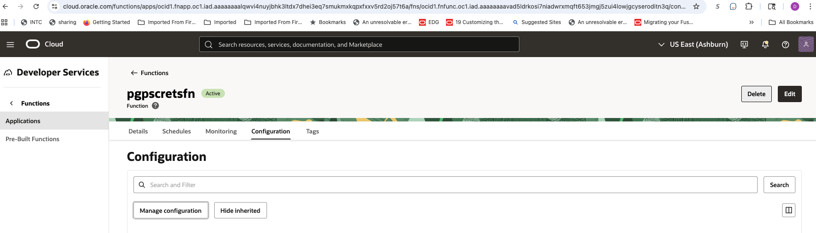Open the column layout settings icon

click(x=789, y=210)
